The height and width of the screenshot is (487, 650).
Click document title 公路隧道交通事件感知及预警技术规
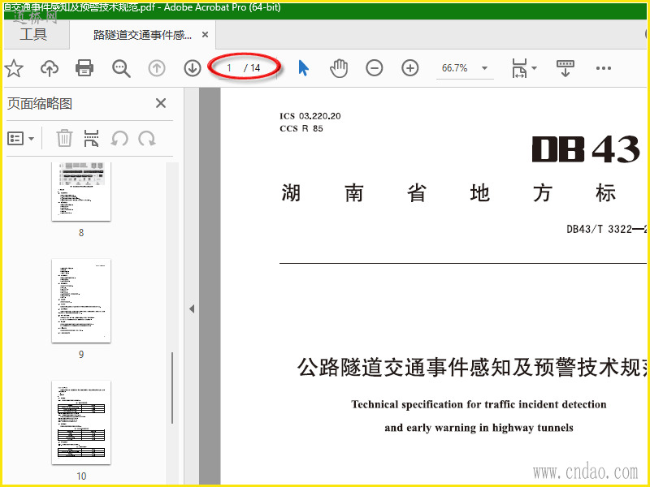(473, 367)
